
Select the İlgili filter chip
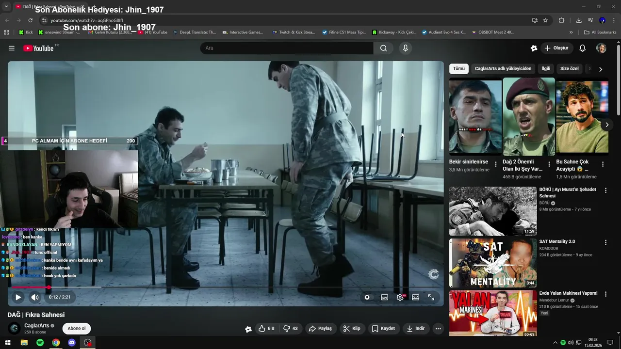(546, 68)
